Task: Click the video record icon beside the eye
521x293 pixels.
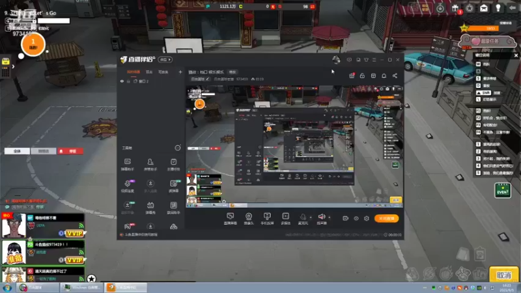Action: tap(346, 218)
